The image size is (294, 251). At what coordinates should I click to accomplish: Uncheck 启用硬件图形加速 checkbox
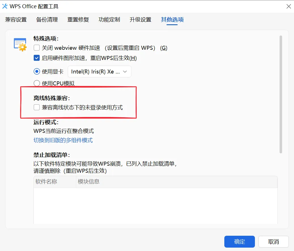tap(37, 58)
